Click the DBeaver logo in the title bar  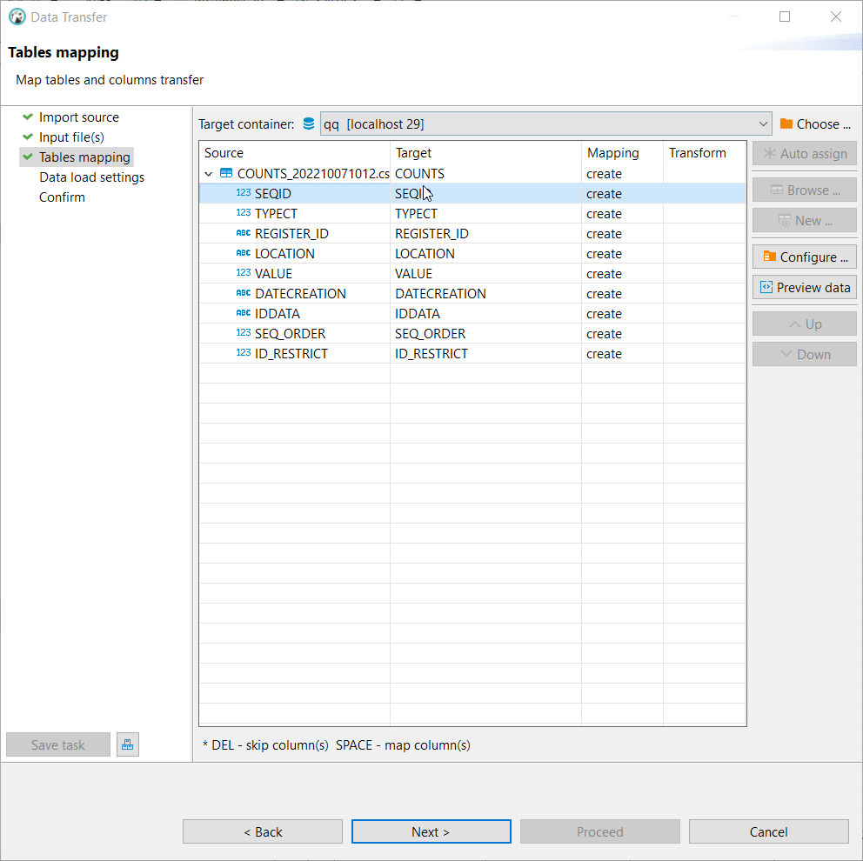click(x=17, y=17)
